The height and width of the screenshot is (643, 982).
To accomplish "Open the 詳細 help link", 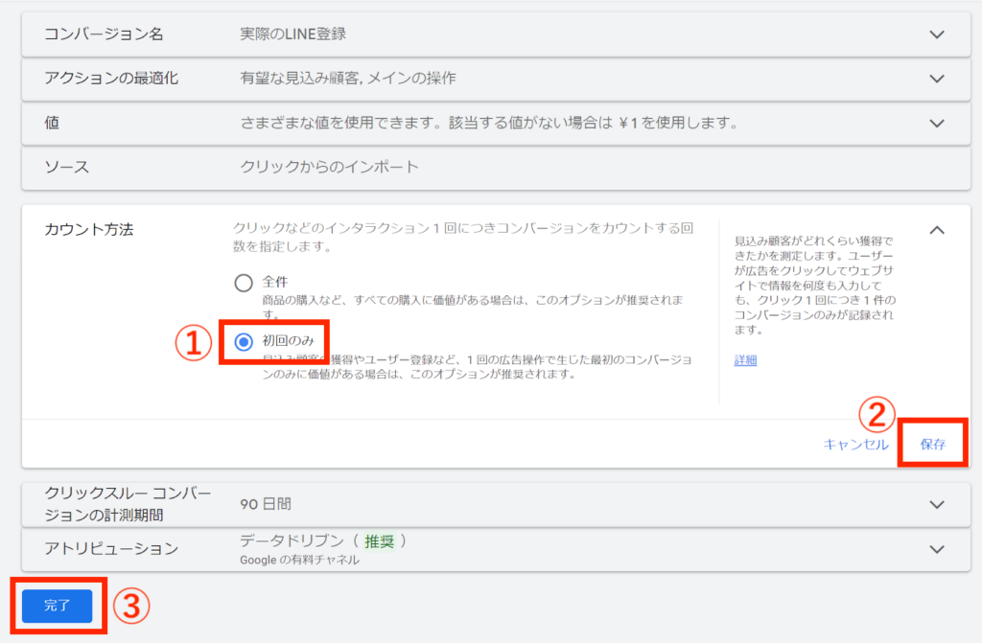I will point(745,360).
